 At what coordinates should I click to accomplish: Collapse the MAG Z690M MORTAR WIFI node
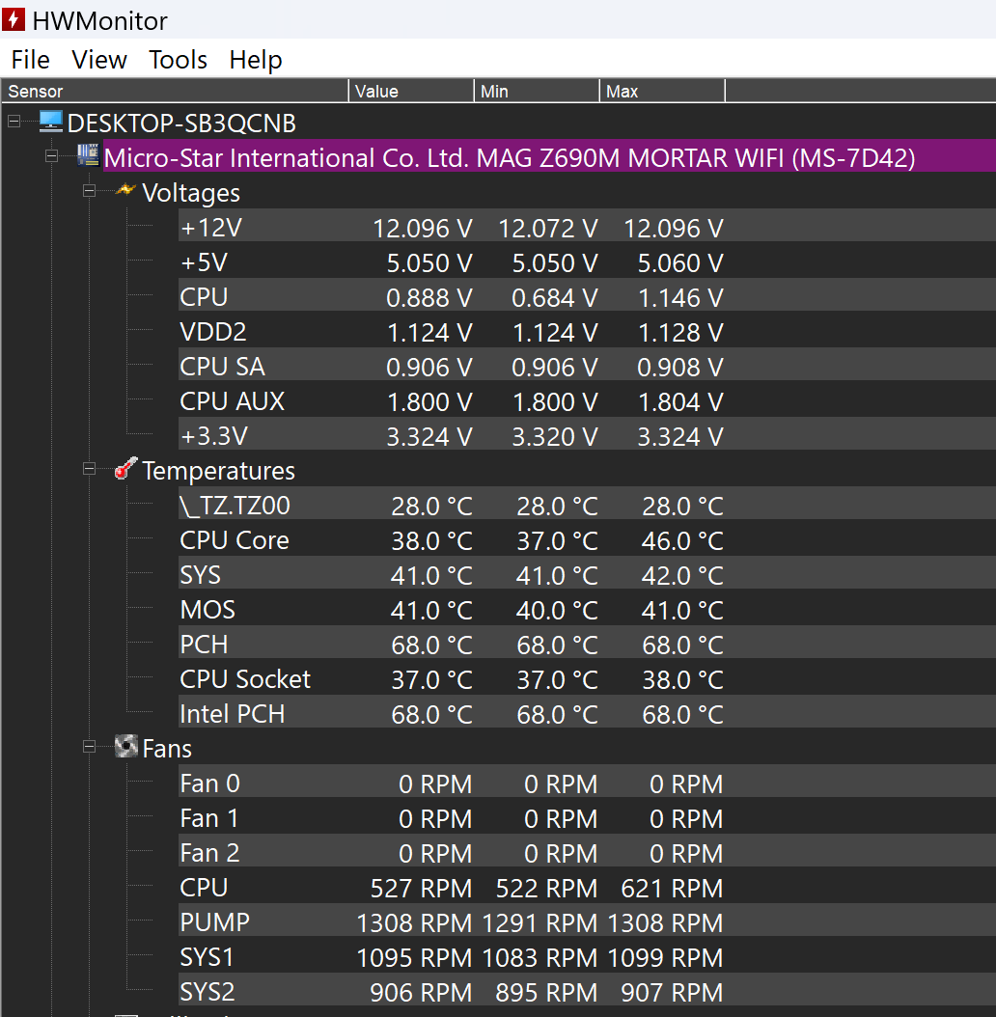click(x=52, y=155)
